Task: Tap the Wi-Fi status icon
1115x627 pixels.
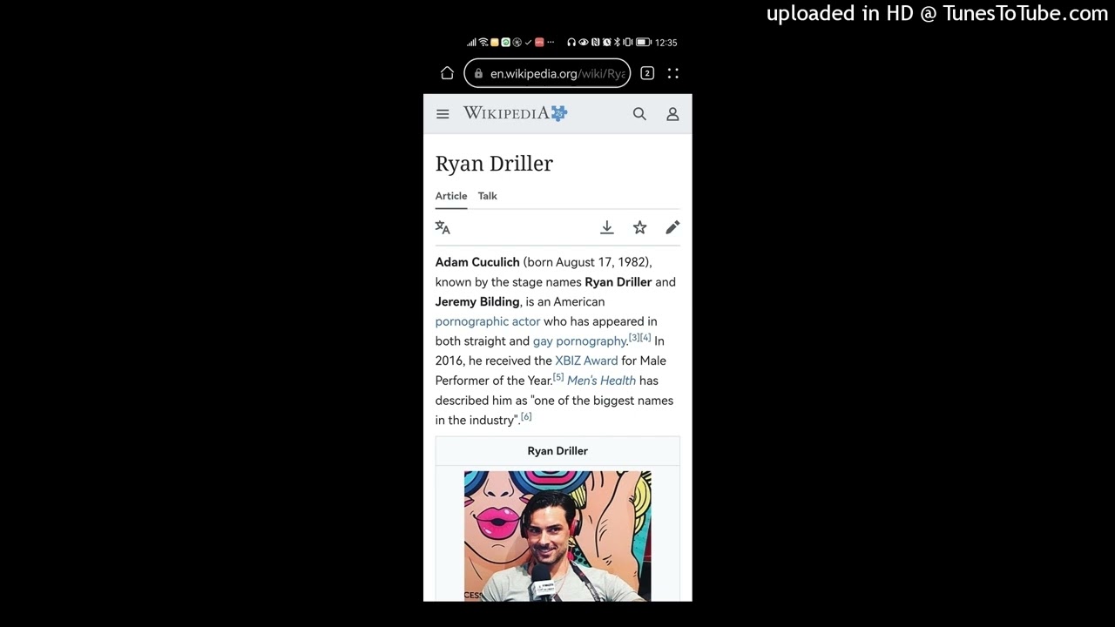Action: pyautogui.click(x=483, y=42)
